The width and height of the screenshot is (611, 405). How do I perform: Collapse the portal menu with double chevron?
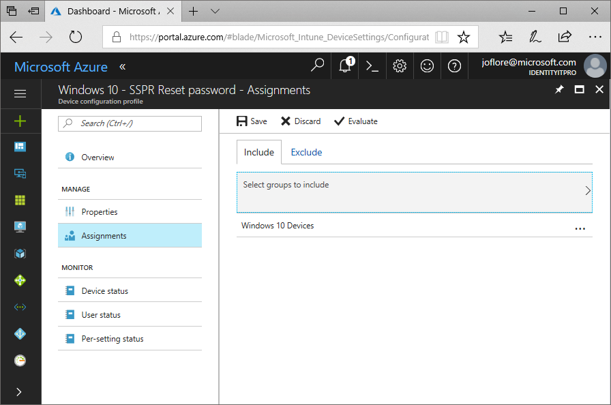click(x=122, y=67)
